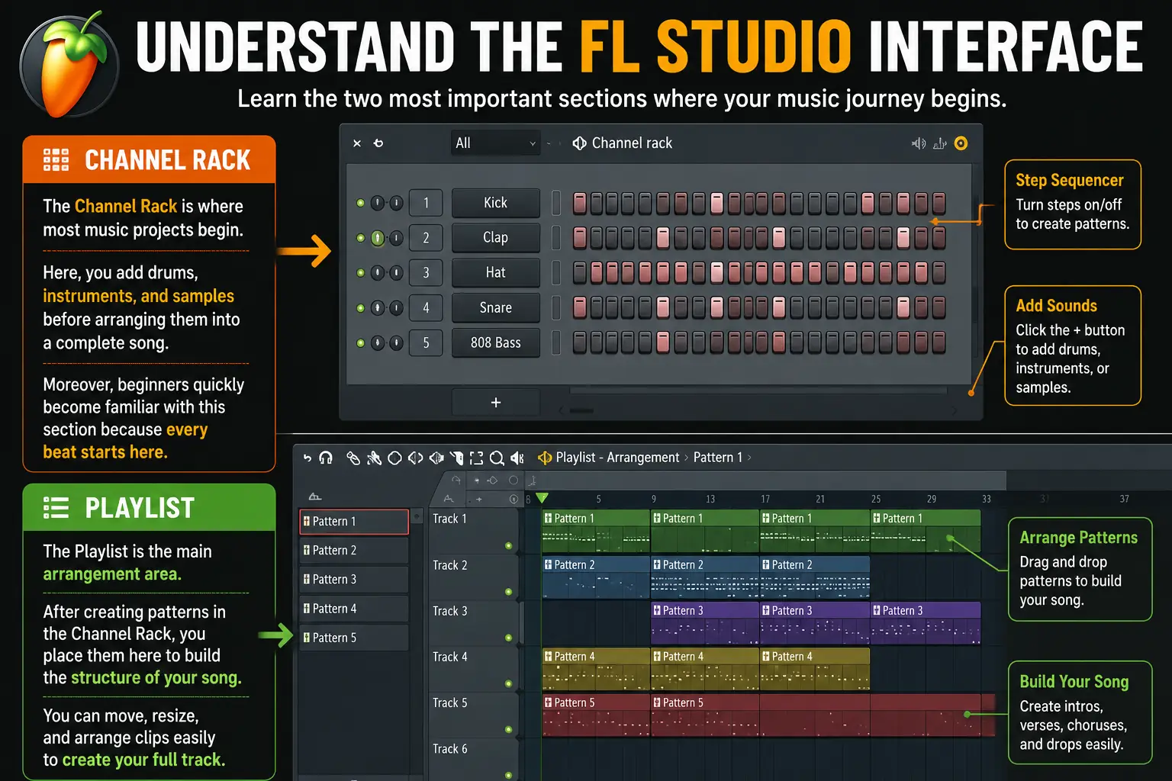Select the Paint brush tool in the Playlist
Screen dimensions: 1172x781
(x=374, y=458)
